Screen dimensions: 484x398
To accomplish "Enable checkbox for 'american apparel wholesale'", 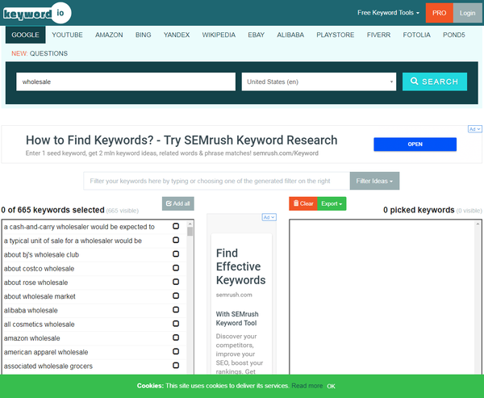I will 176,351.
